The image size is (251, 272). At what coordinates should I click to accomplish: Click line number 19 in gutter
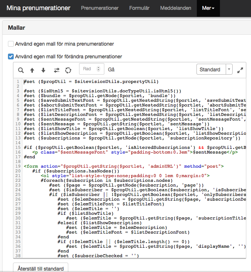[x=18, y=166]
